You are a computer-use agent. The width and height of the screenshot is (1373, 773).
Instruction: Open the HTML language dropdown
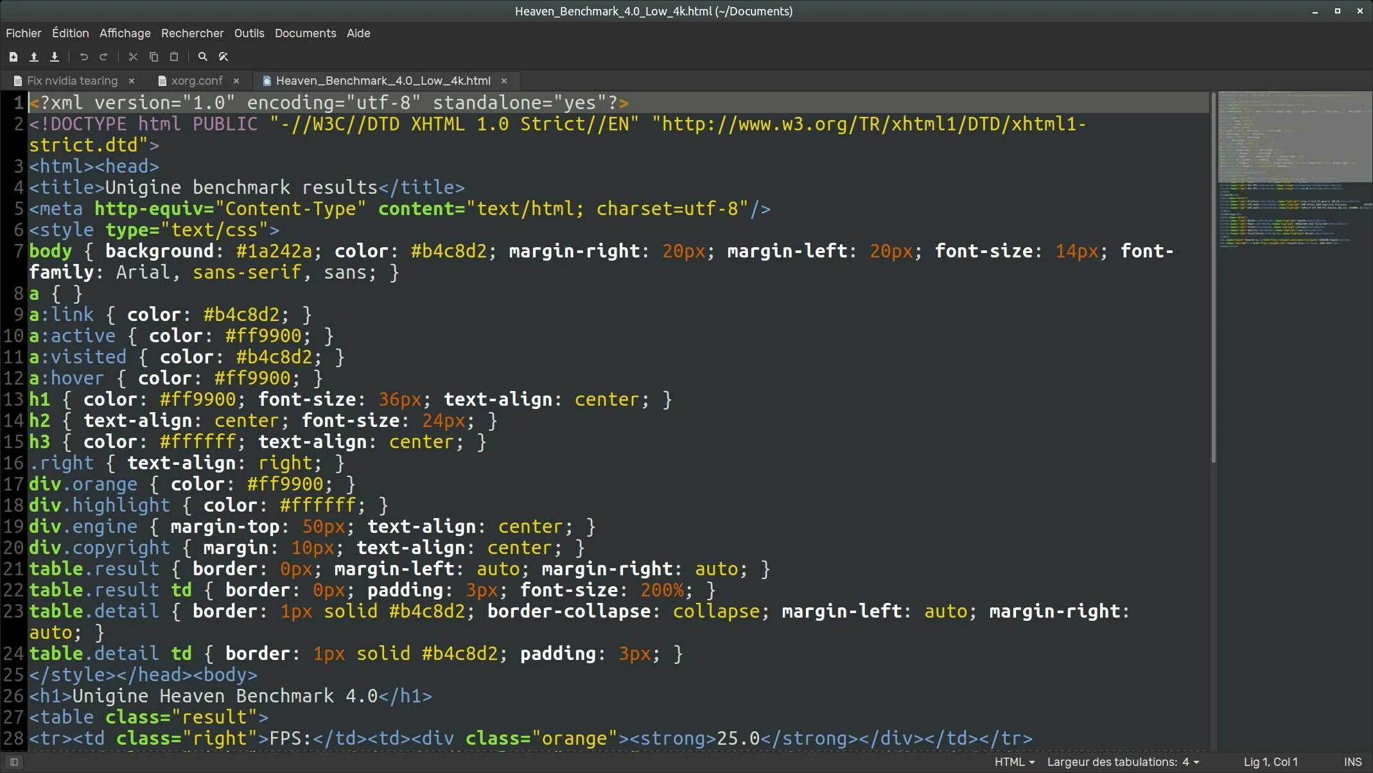point(1014,762)
